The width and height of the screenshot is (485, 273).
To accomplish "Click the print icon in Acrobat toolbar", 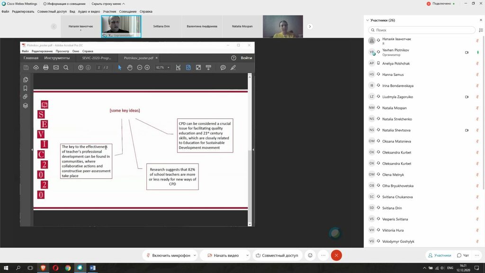I will tap(46, 67).
